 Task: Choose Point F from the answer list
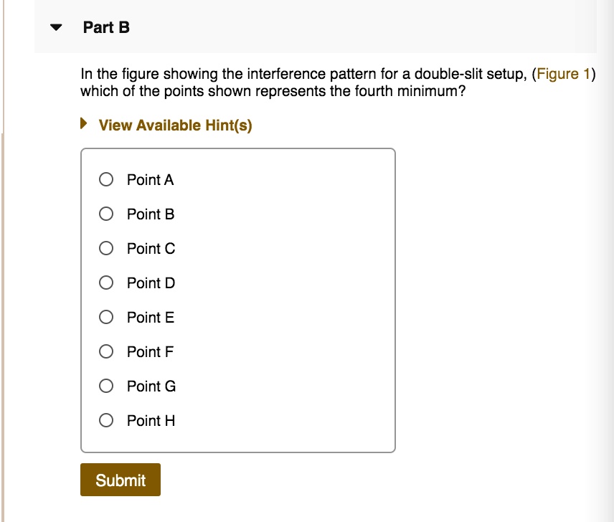[106, 351]
